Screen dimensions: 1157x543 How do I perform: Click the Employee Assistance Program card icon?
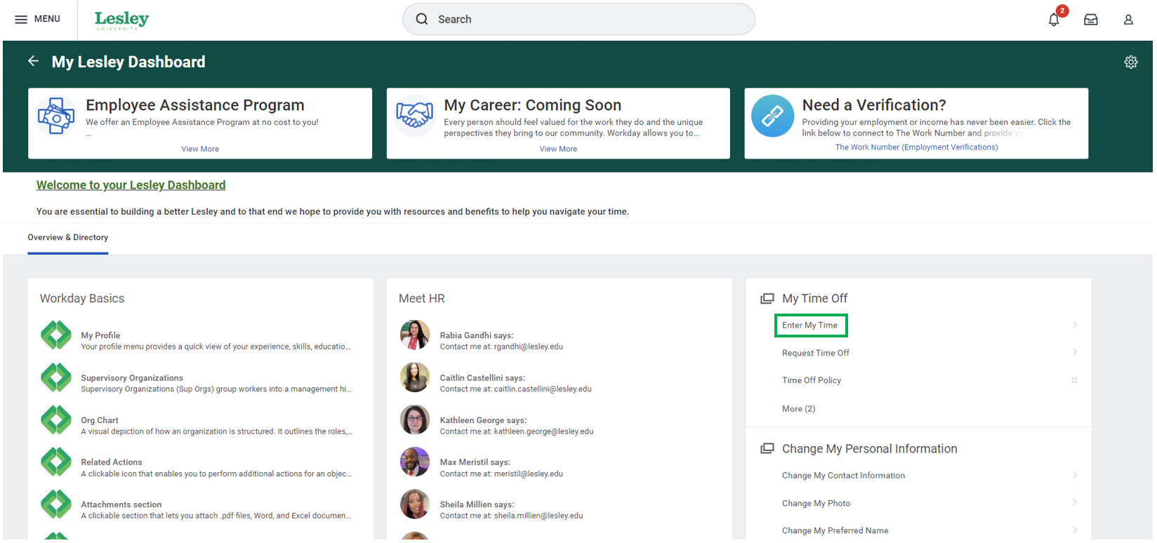[56, 116]
